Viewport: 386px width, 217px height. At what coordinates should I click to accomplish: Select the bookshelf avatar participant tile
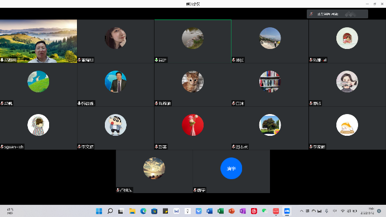[x=270, y=85]
